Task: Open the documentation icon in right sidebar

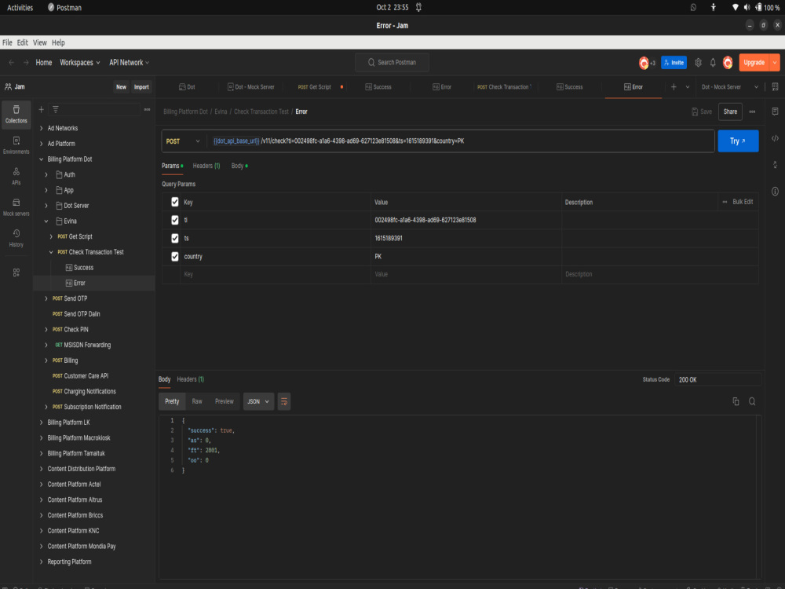Action: 775,112
